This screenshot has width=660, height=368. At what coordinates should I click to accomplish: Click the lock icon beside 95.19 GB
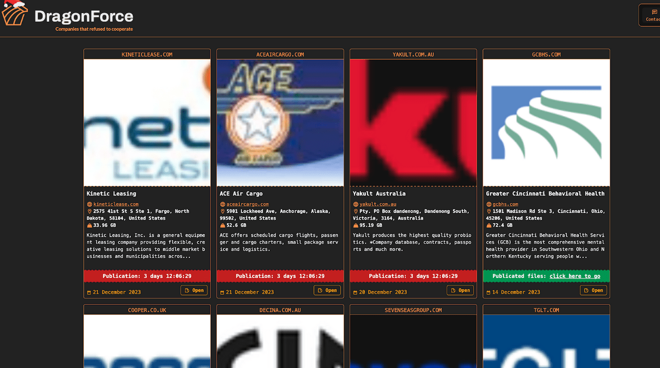coord(356,225)
